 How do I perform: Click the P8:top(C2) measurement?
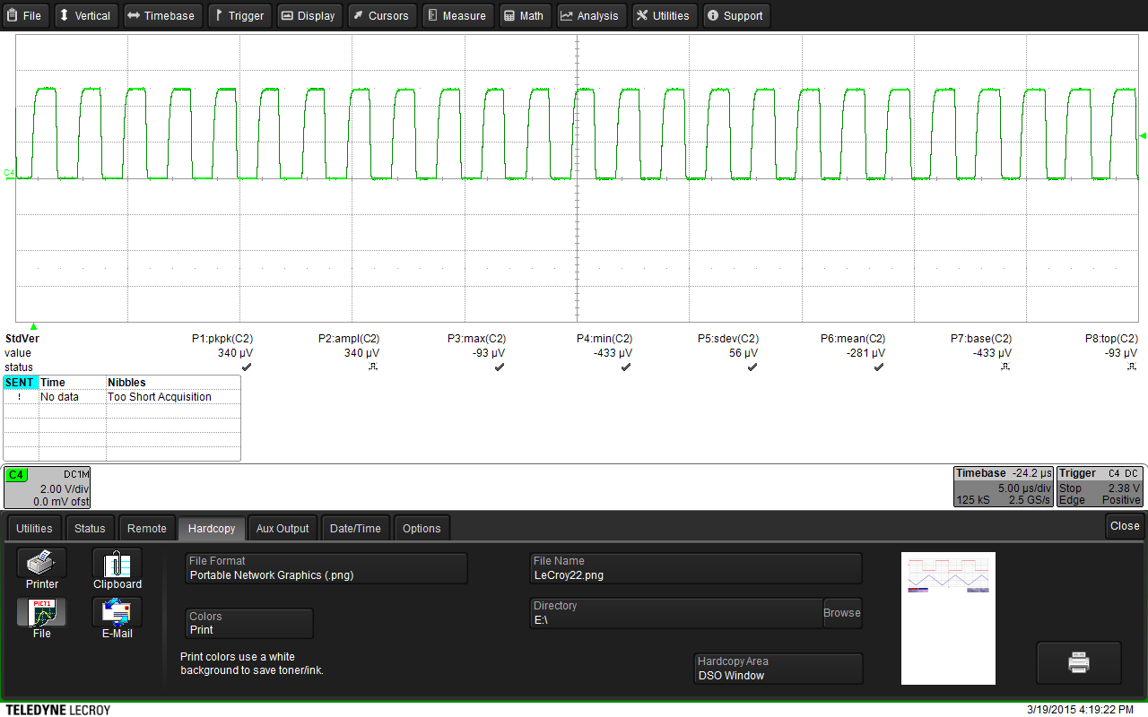pos(1111,339)
